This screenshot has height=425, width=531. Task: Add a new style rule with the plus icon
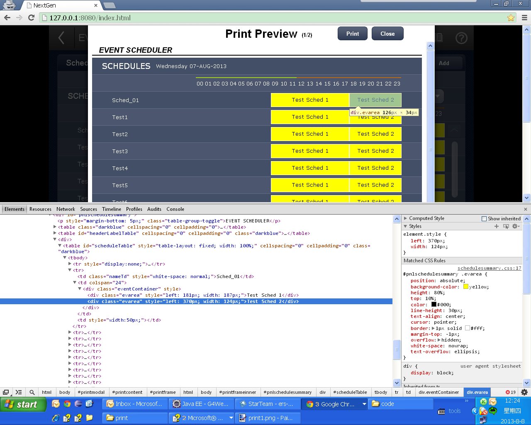click(x=497, y=226)
